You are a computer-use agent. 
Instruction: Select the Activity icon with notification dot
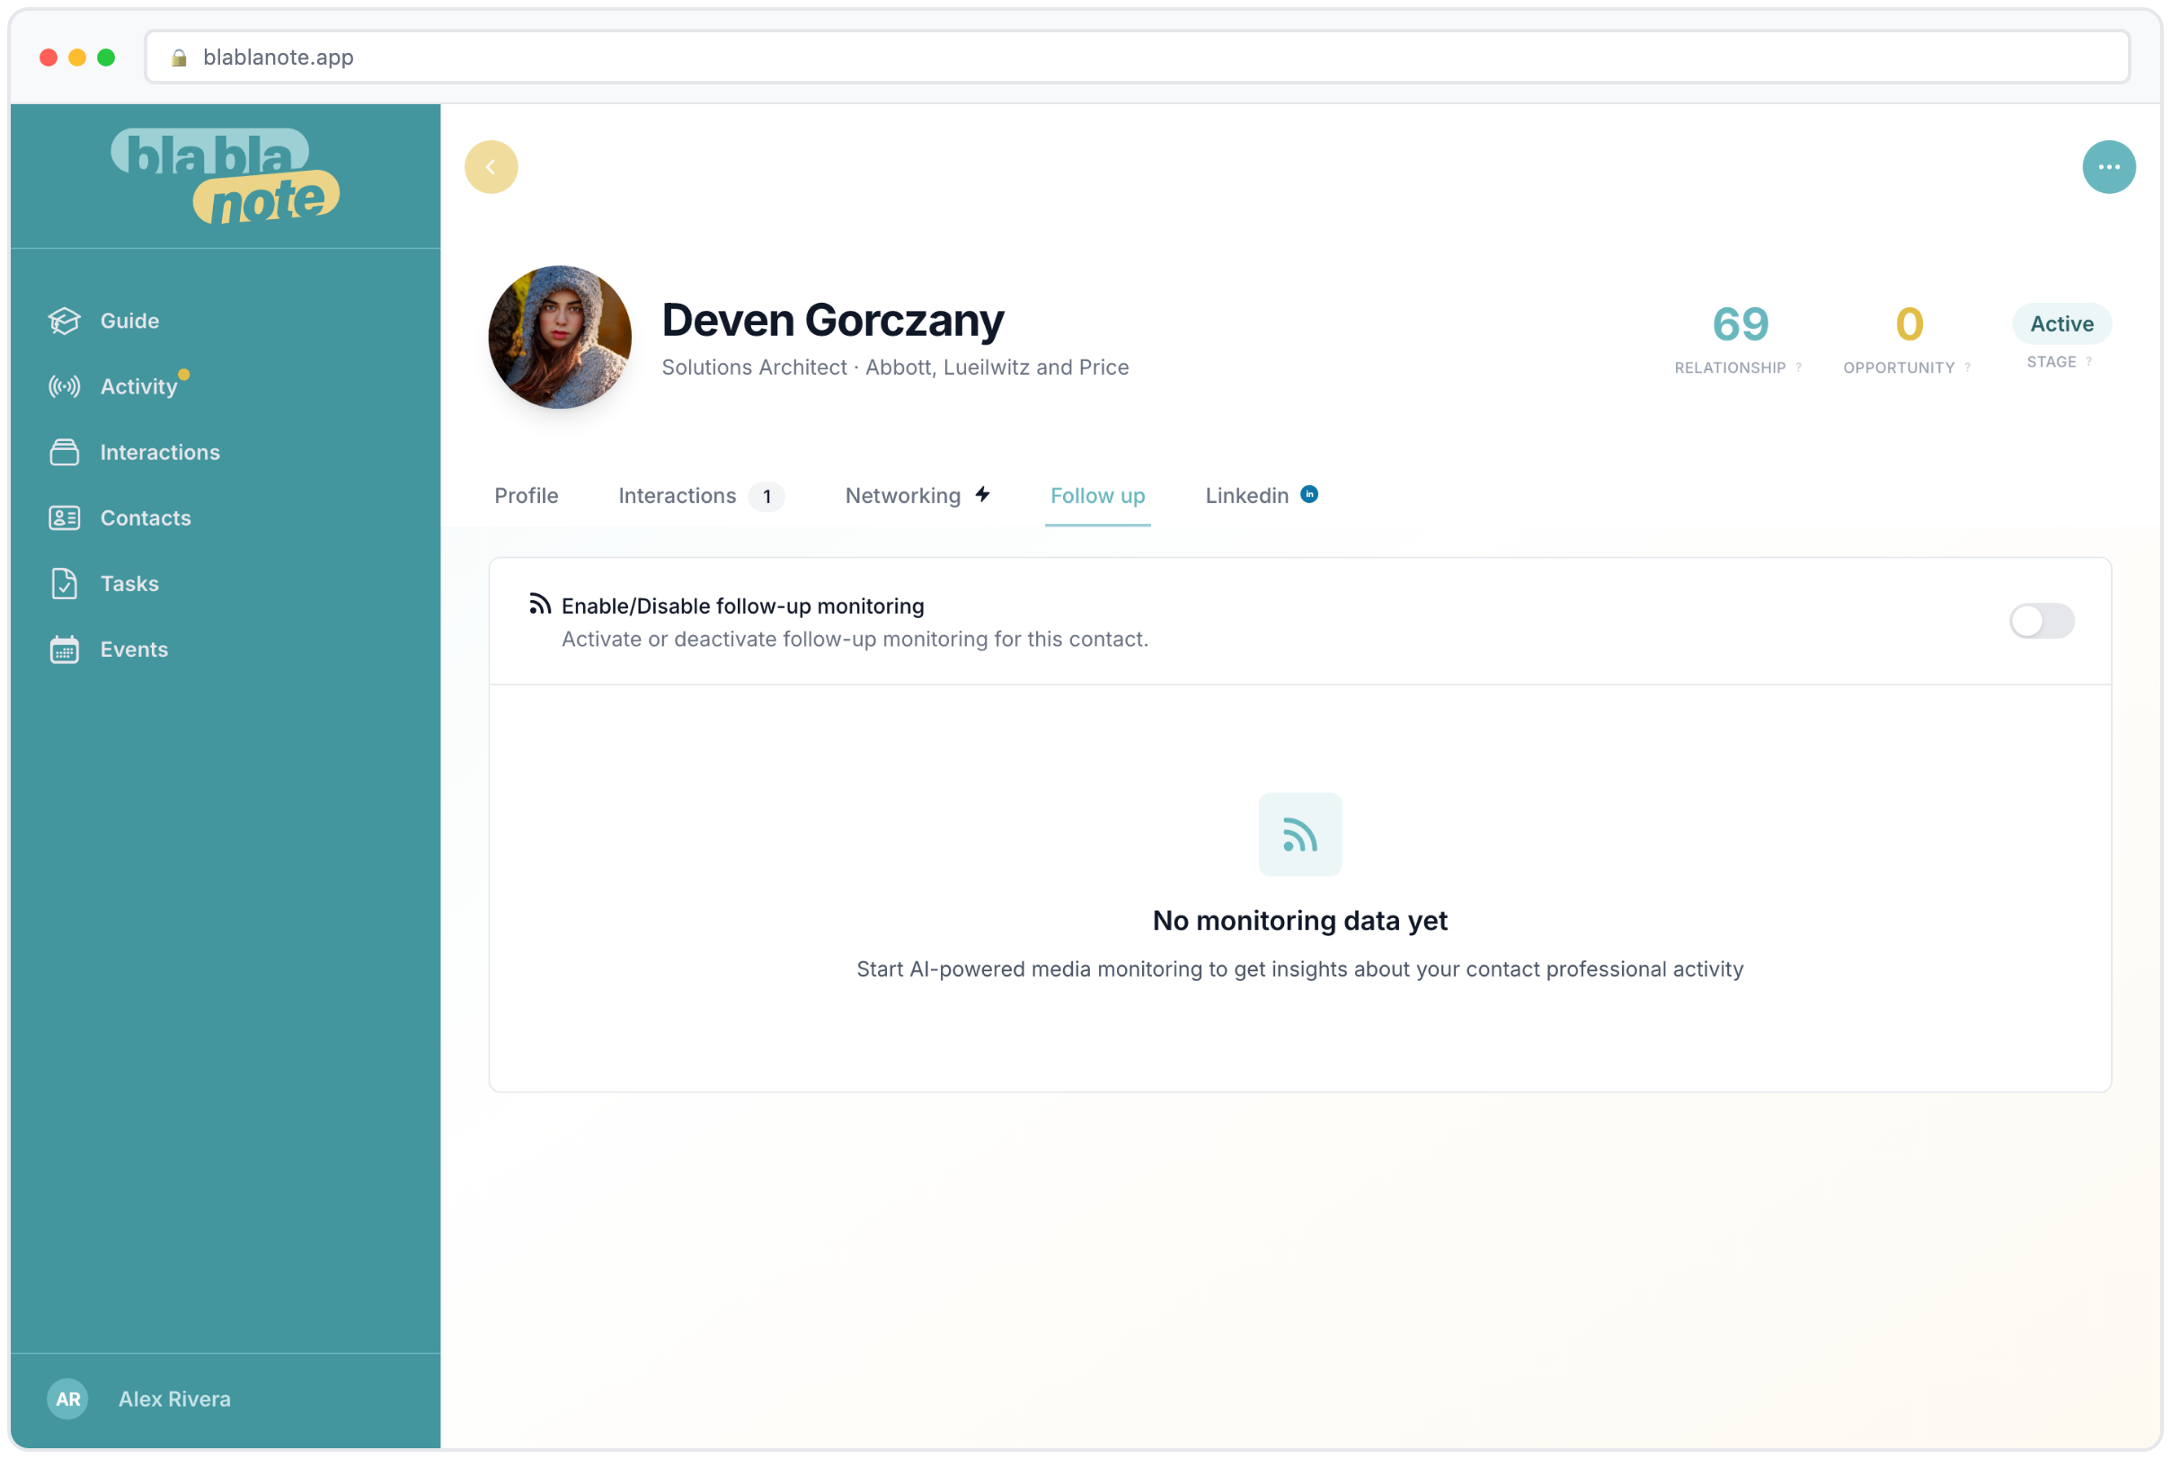tap(63, 386)
